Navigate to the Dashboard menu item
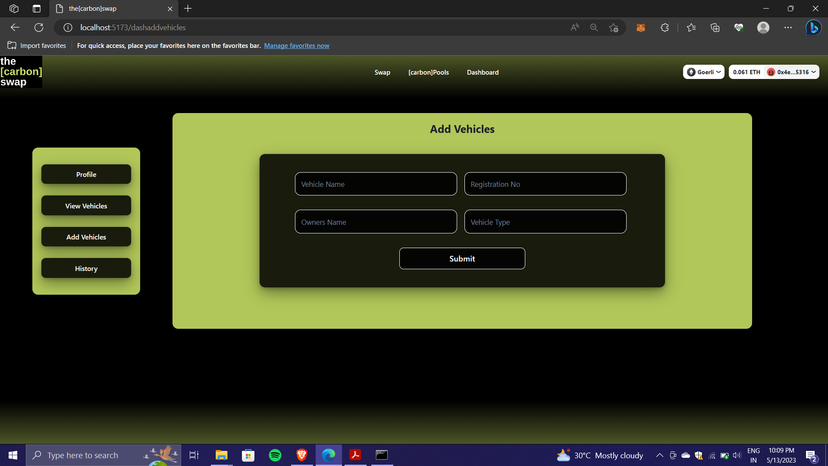Image resolution: width=828 pixels, height=466 pixels. coord(483,72)
